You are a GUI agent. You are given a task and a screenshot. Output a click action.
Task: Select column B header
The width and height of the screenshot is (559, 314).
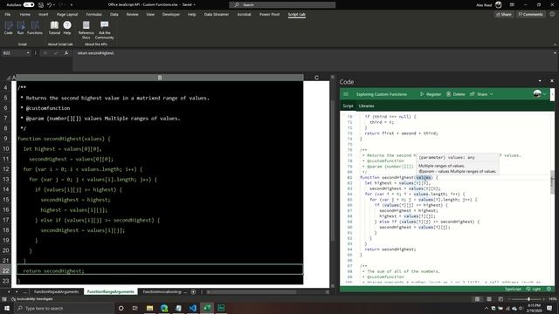tap(160, 78)
